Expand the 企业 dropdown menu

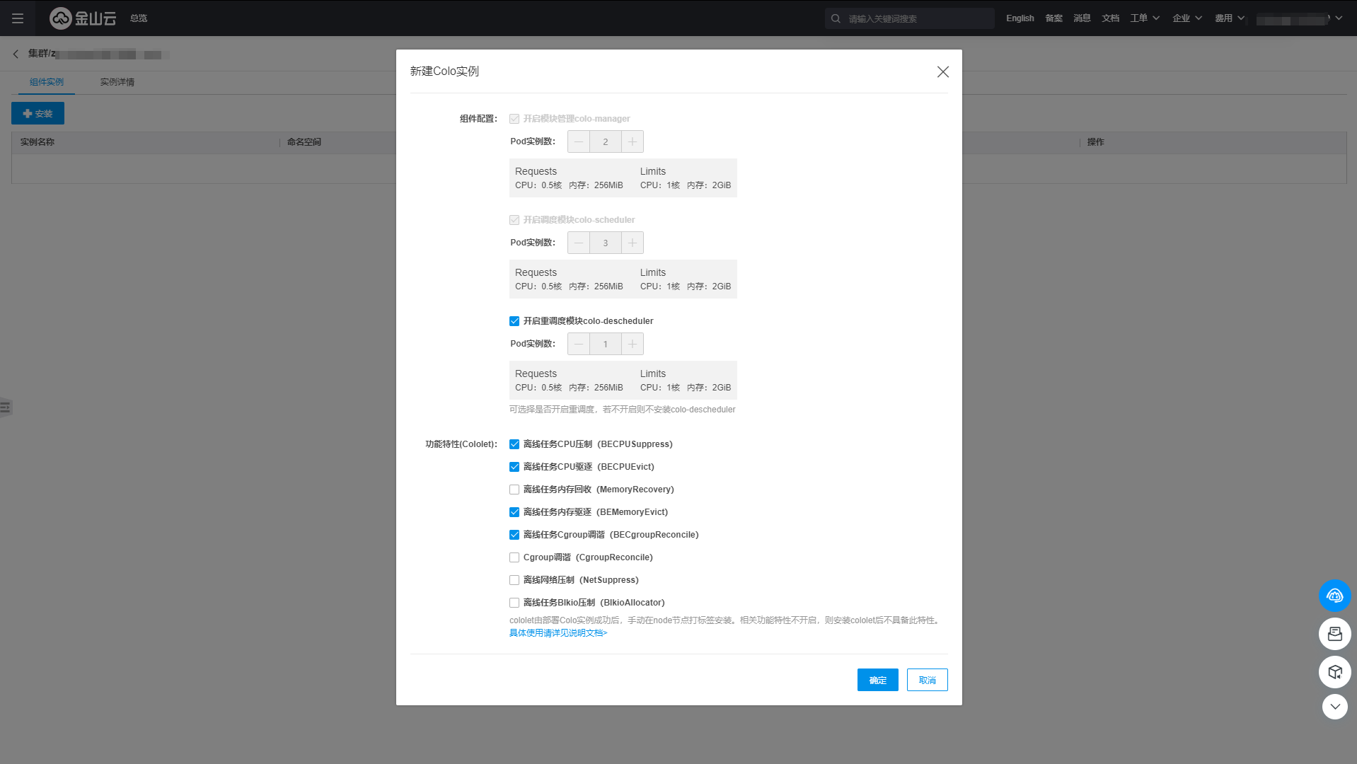(1187, 18)
